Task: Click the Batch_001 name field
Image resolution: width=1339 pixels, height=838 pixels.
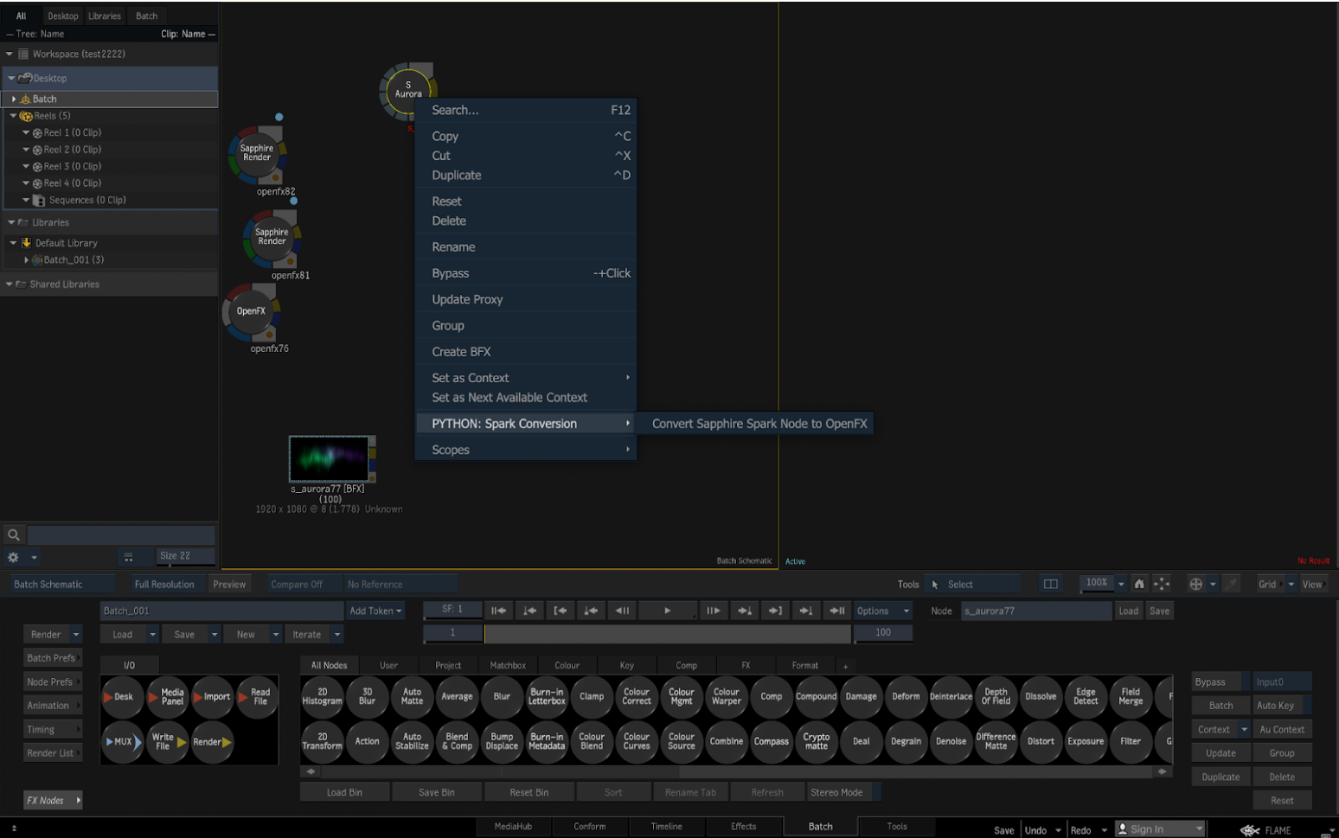Action: (221, 611)
